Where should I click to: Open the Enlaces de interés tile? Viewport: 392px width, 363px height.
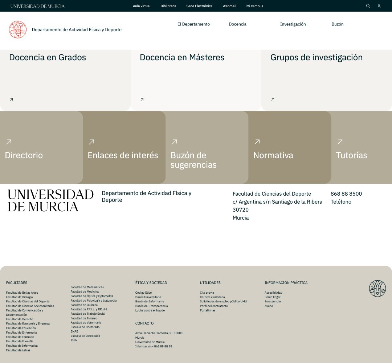[124, 147]
